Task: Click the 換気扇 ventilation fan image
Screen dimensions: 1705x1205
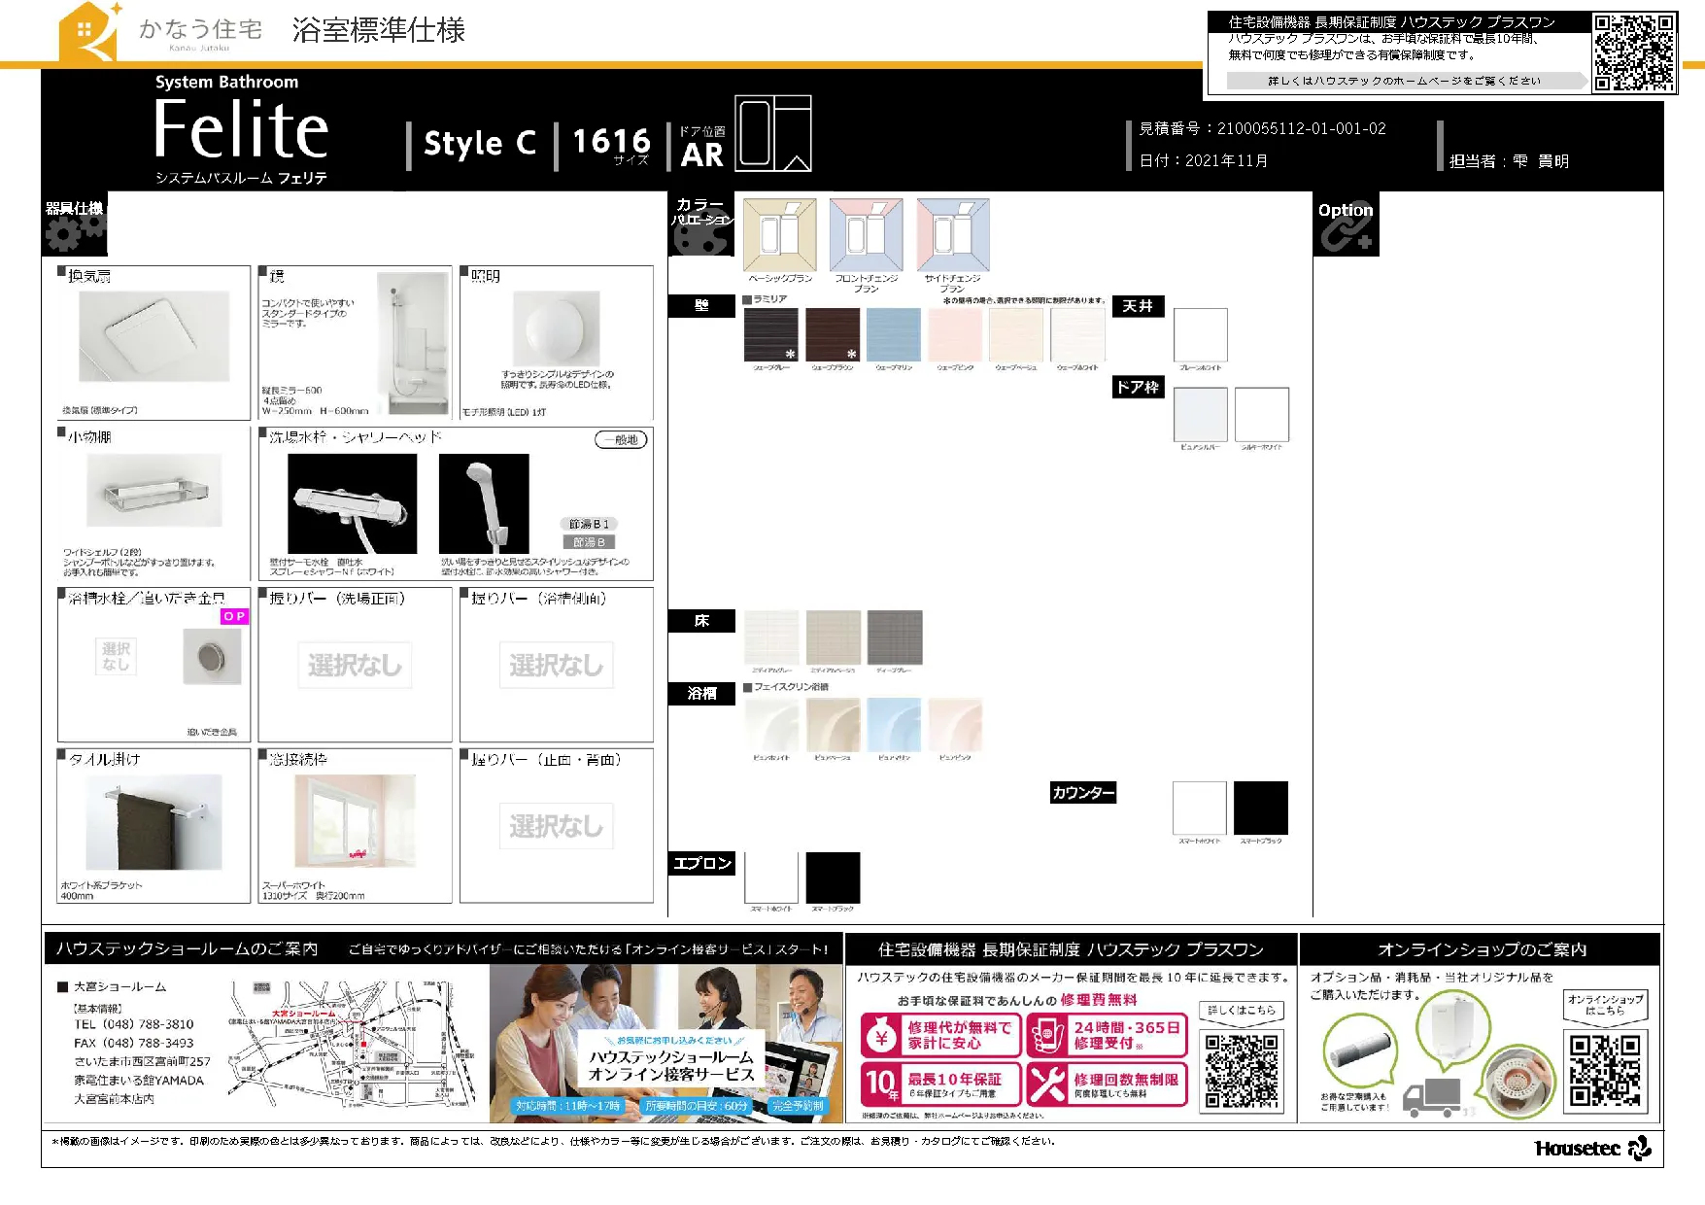Action: tap(154, 337)
